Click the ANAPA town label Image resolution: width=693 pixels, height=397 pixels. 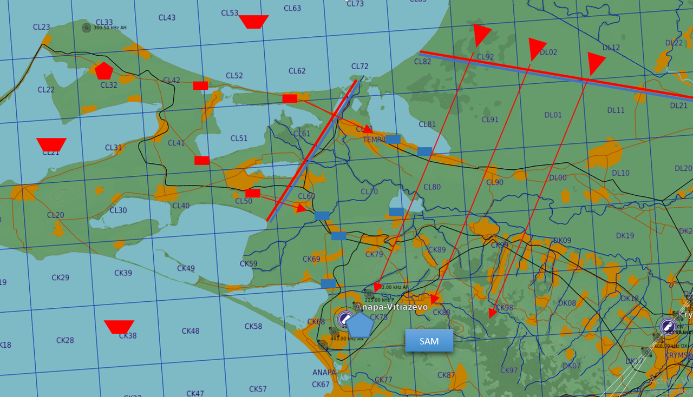325,373
